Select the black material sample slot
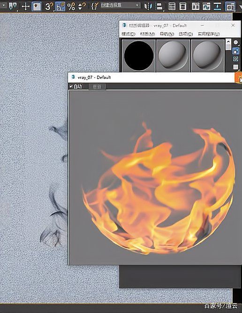Viewport: 242px width, 313px height. (139, 56)
